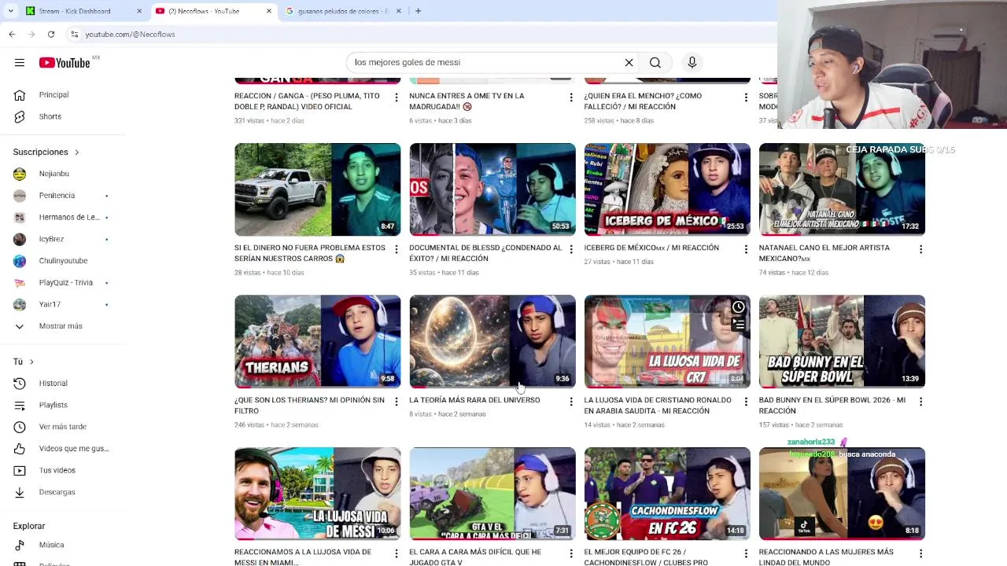Close the Kick Dashboard tab

click(x=139, y=11)
